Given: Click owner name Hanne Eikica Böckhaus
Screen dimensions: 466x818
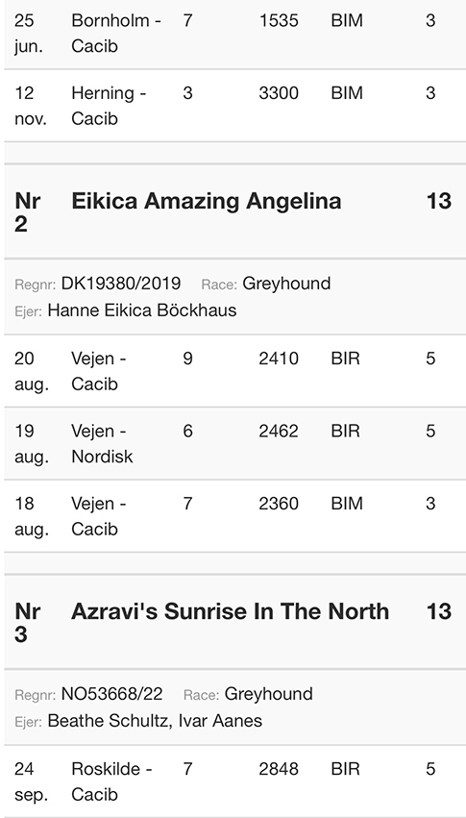Looking at the screenshot, I should [x=142, y=310].
